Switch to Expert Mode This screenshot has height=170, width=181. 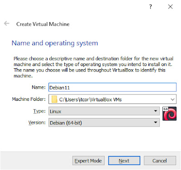click(88, 161)
